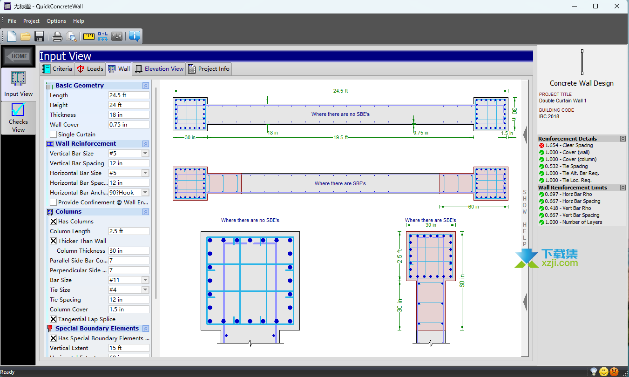Open the Horizontal Bar Size dropdown
The image size is (629, 377).
point(145,173)
